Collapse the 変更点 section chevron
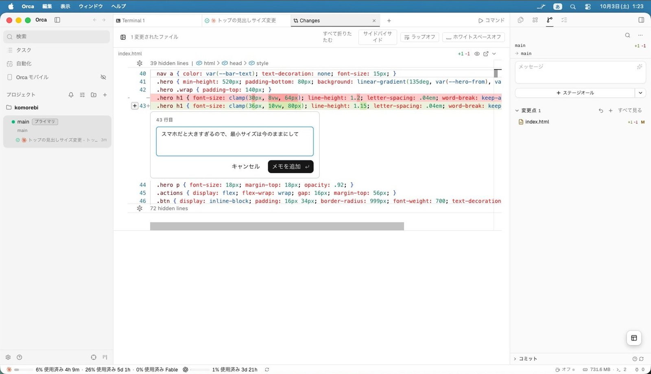Image resolution: width=651 pixels, height=374 pixels. pyautogui.click(x=517, y=111)
